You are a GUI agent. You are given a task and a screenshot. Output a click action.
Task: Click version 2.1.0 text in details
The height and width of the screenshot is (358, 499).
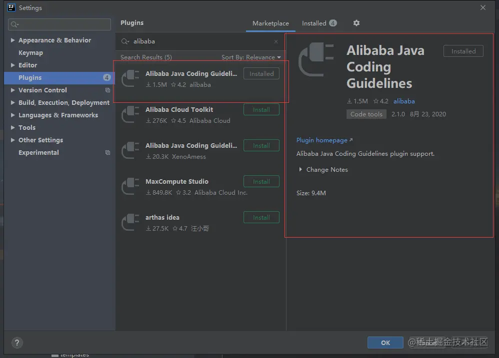point(398,114)
